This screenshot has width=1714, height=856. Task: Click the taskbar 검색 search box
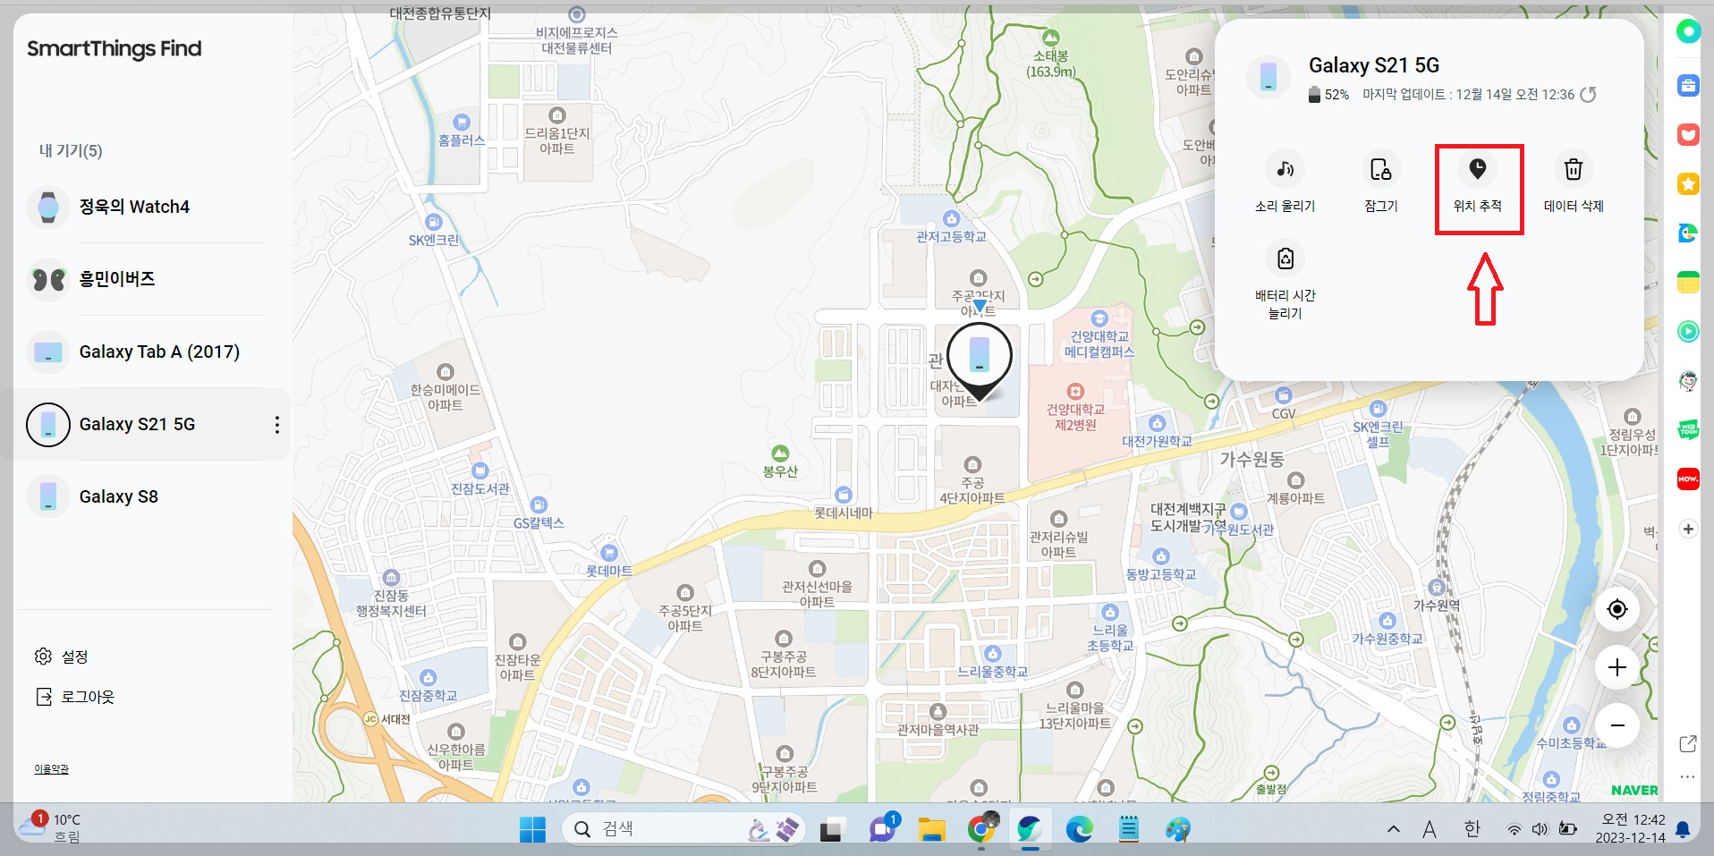(x=683, y=829)
